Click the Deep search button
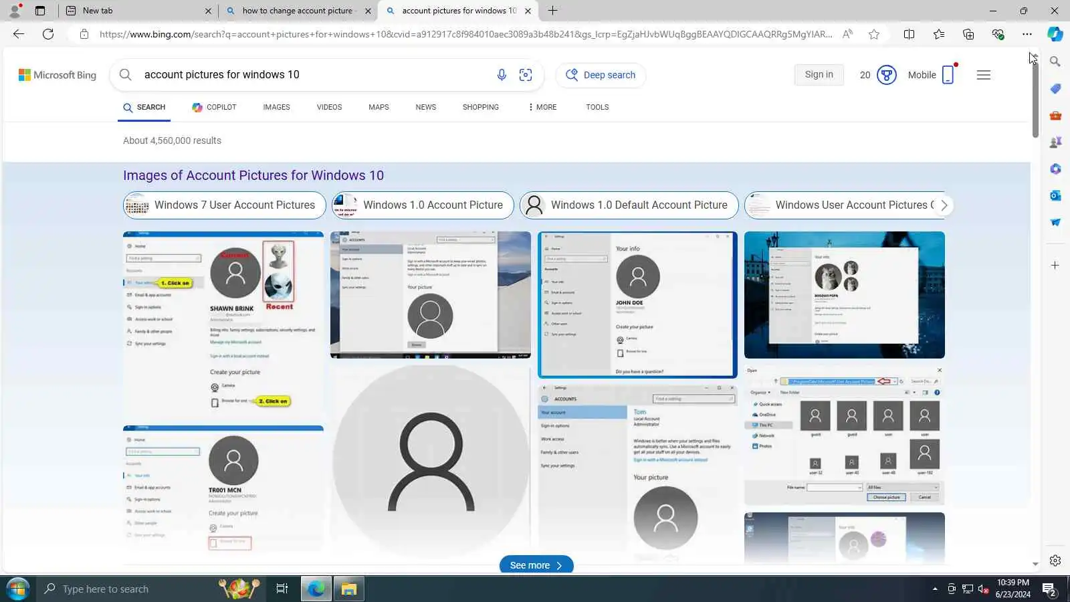This screenshot has width=1070, height=602. pyautogui.click(x=601, y=75)
